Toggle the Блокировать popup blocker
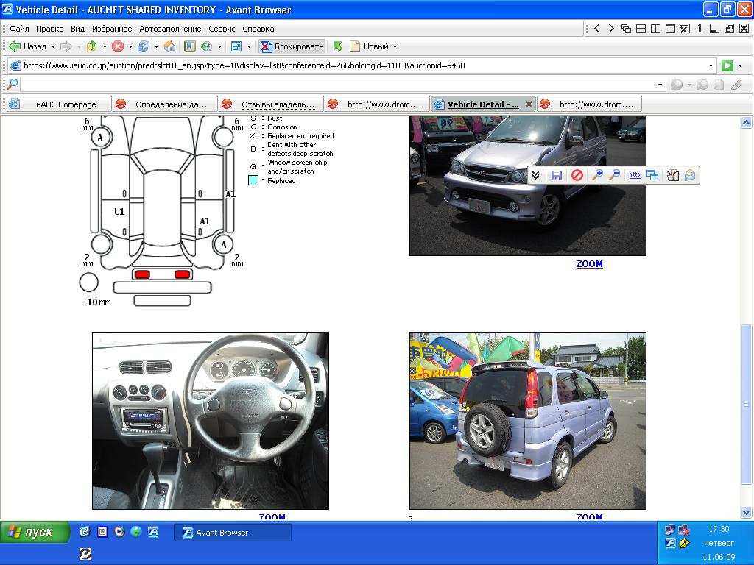The image size is (754, 565). (292, 46)
